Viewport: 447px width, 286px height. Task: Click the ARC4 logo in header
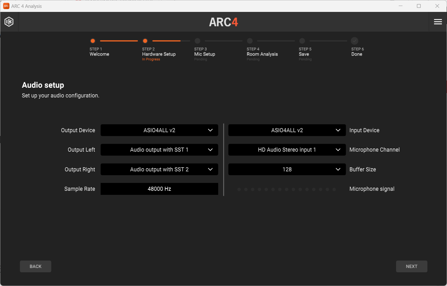[223, 22]
